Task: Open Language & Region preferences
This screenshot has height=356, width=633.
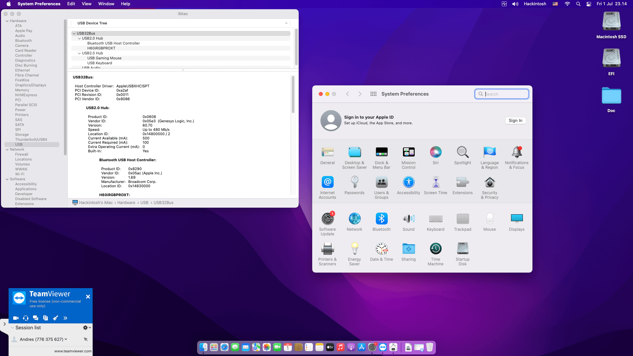Action: [490, 158]
